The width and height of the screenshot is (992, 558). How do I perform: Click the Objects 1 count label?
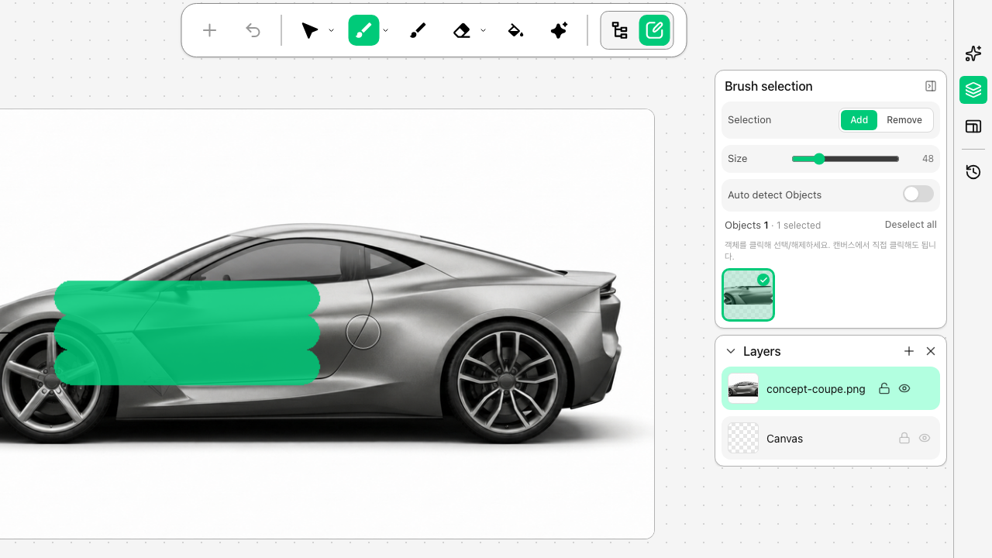(x=746, y=225)
